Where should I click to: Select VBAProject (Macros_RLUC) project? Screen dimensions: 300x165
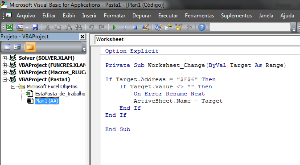(52, 72)
